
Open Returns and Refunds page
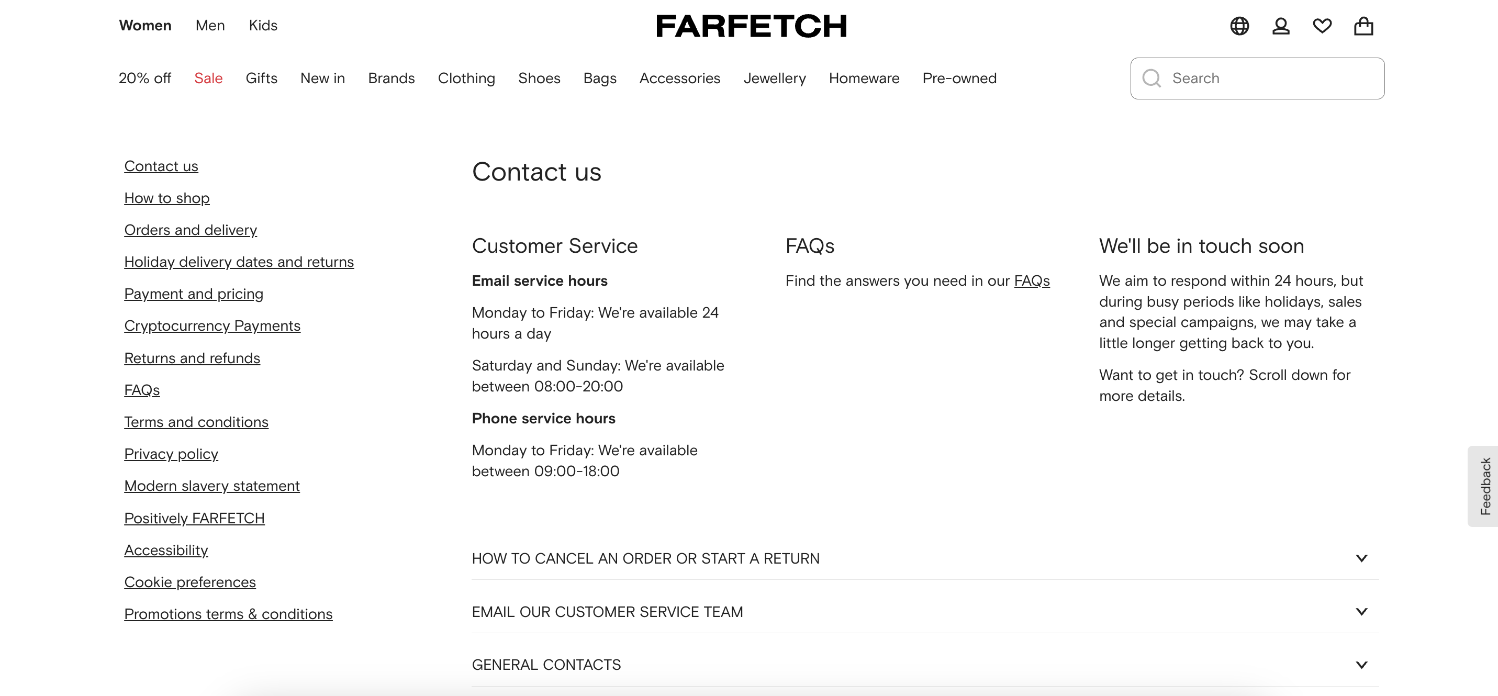coord(192,357)
